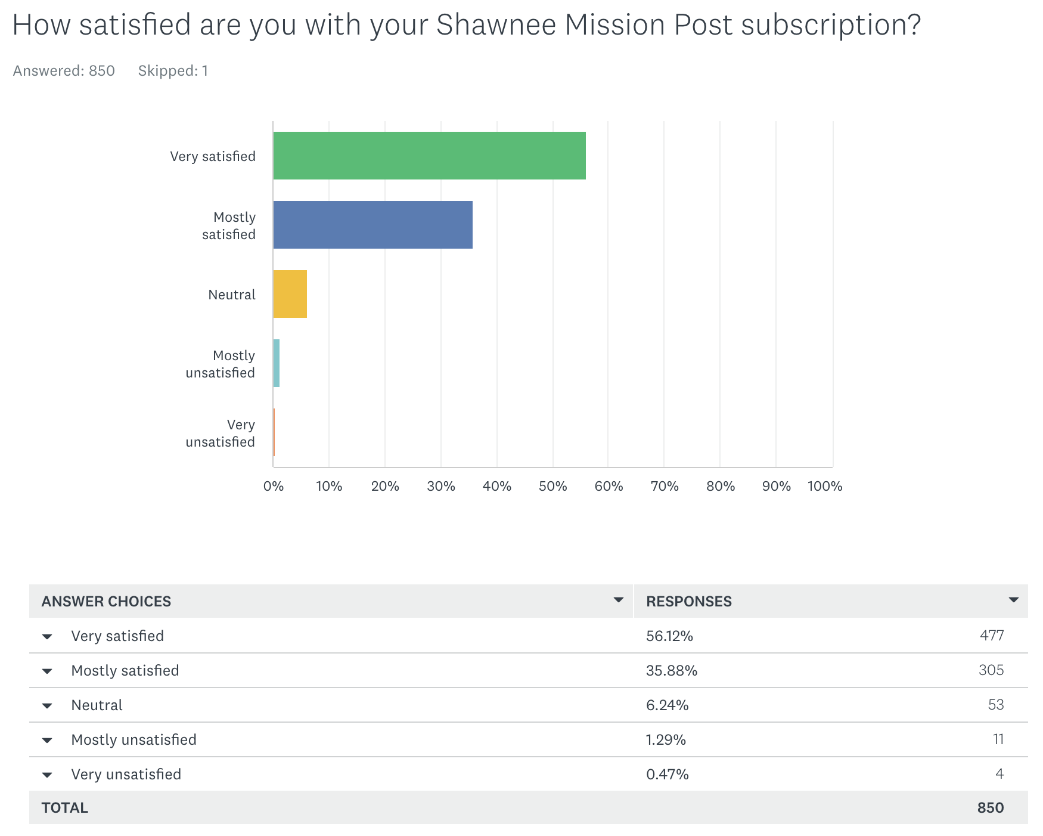This screenshot has height=836, width=1043.
Task: Click the orange Very unsatisfied bar
Action: click(x=274, y=432)
